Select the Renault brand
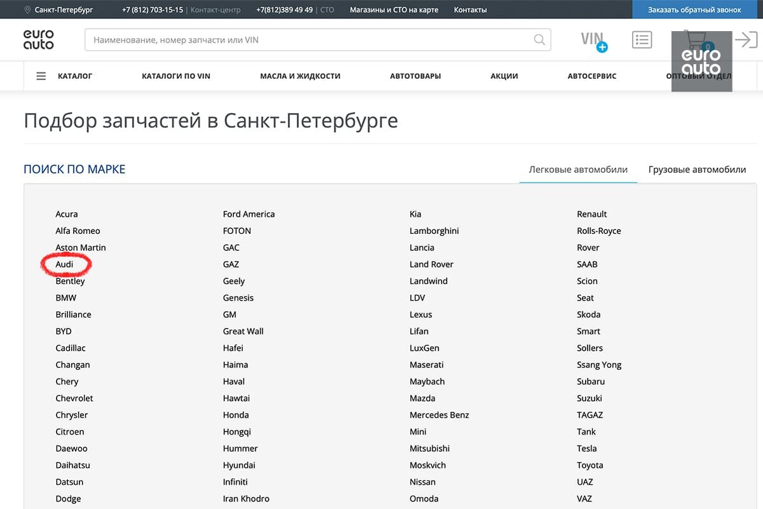763x509 pixels. (592, 214)
